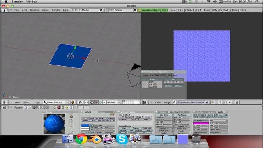
Task: Open the View menu in UV editor header
Action: click(157, 102)
